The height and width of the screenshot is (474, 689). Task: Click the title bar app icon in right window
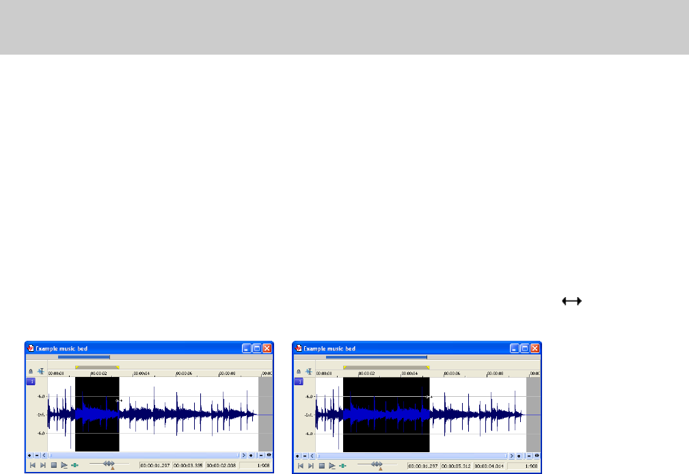pos(298,348)
